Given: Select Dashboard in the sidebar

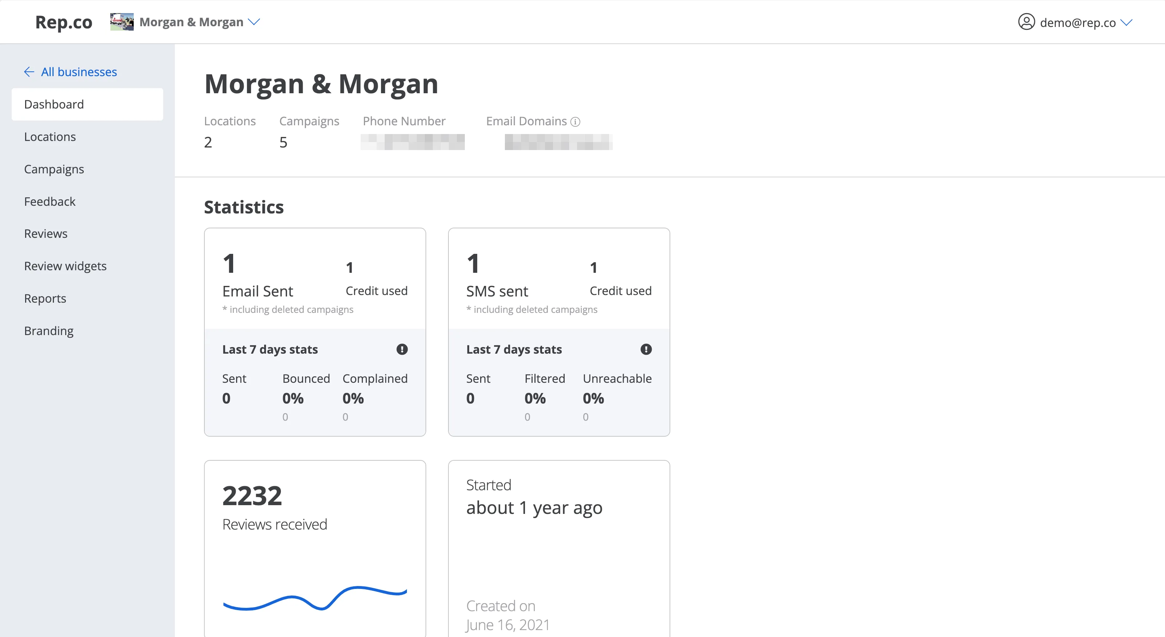Looking at the screenshot, I should [x=87, y=105].
